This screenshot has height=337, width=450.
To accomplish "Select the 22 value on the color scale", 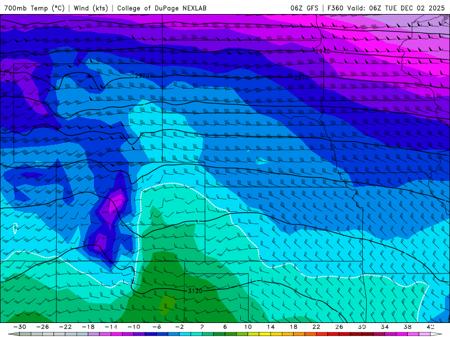I will coord(316,327).
